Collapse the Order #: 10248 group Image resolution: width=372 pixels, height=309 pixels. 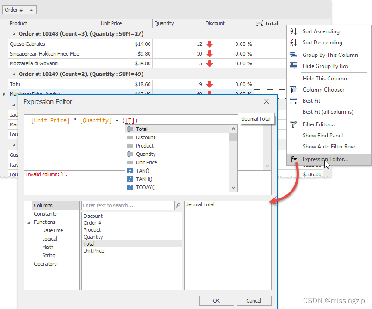coord(14,34)
